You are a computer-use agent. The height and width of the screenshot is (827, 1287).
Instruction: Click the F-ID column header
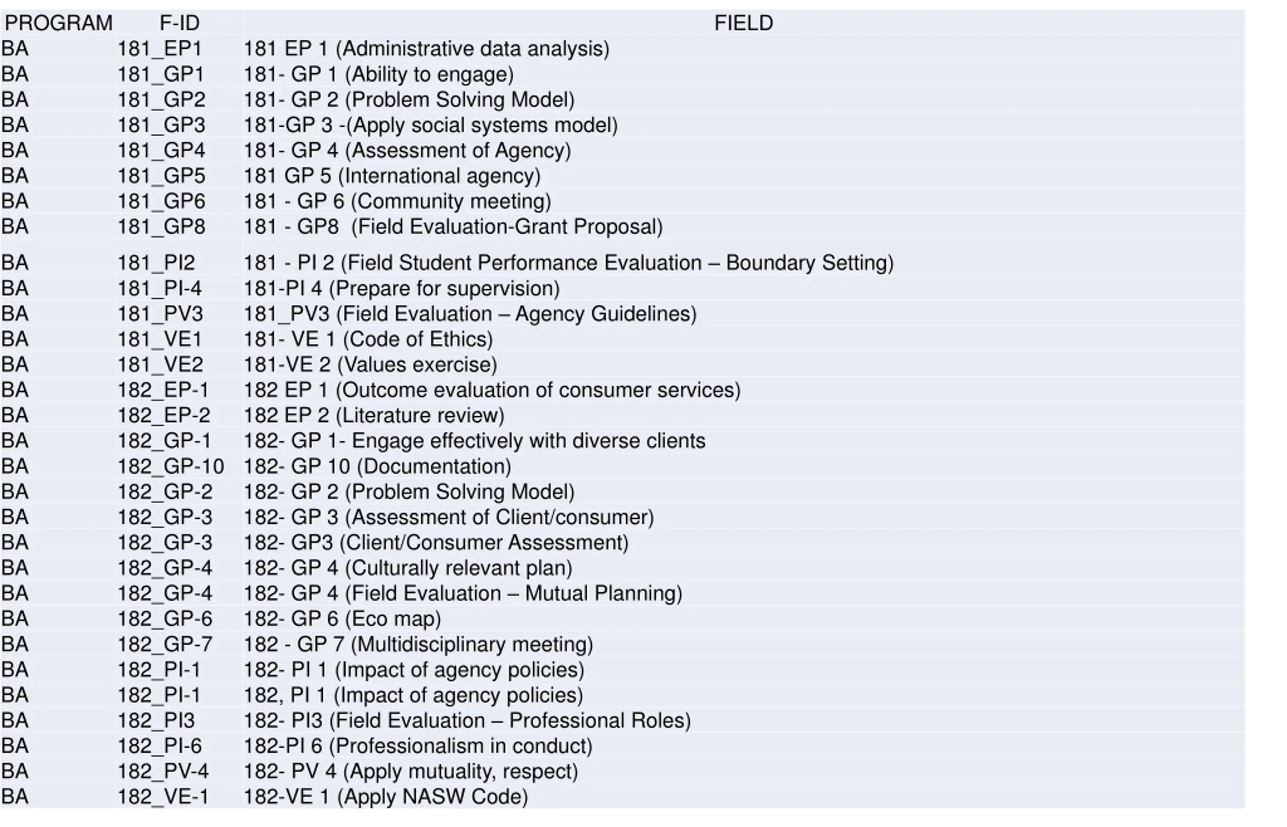click(x=179, y=23)
